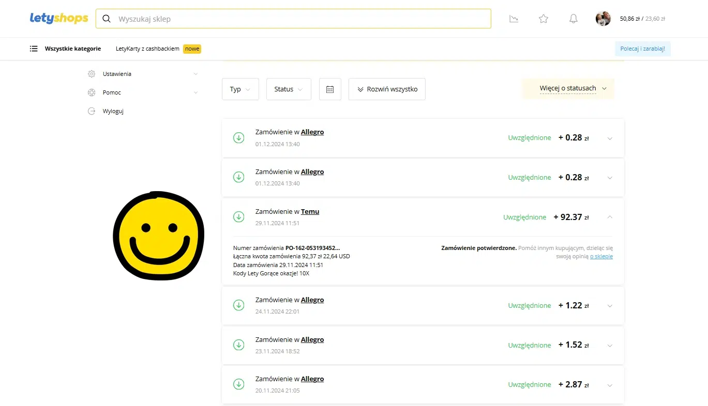Open favorites via the star icon

coord(543,19)
